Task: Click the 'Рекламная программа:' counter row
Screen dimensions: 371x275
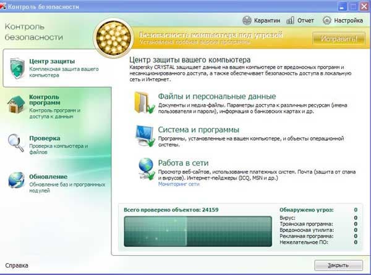Action: click(x=318, y=236)
